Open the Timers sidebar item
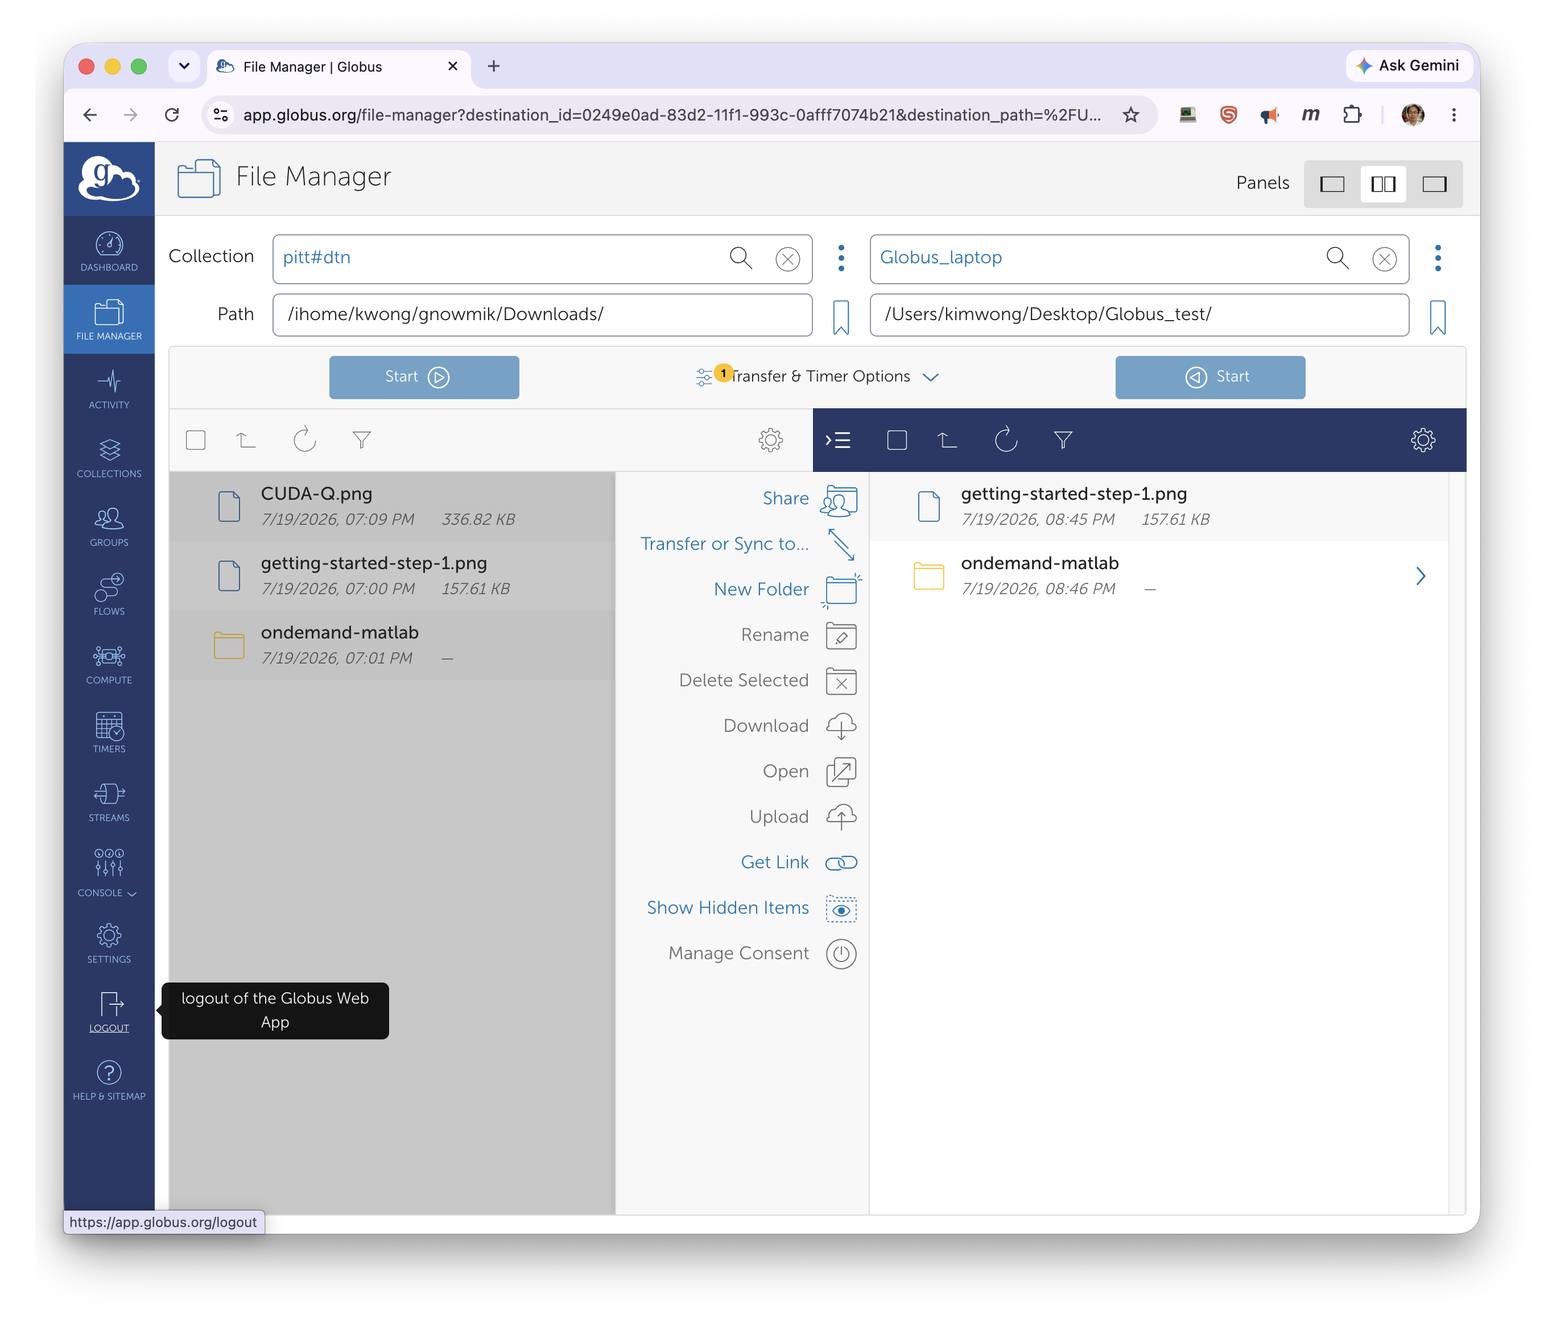Screen dimensions: 1544x1318 coord(109,733)
